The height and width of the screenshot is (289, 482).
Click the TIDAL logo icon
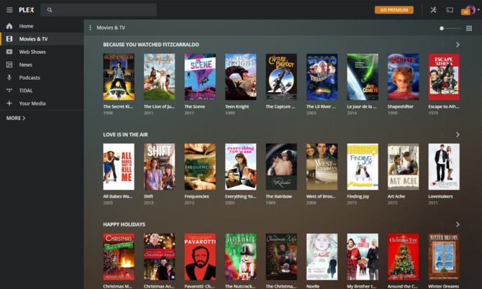[9, 91]
